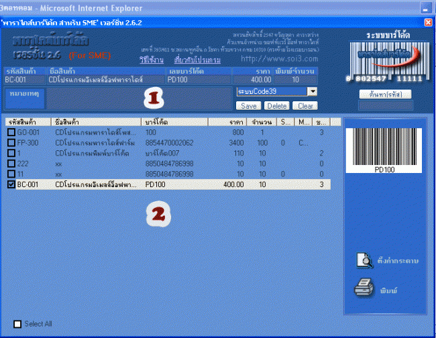This screenshot has height=338, width=436.
Task: Click the Delete button
Action: [x=277, y=106]
